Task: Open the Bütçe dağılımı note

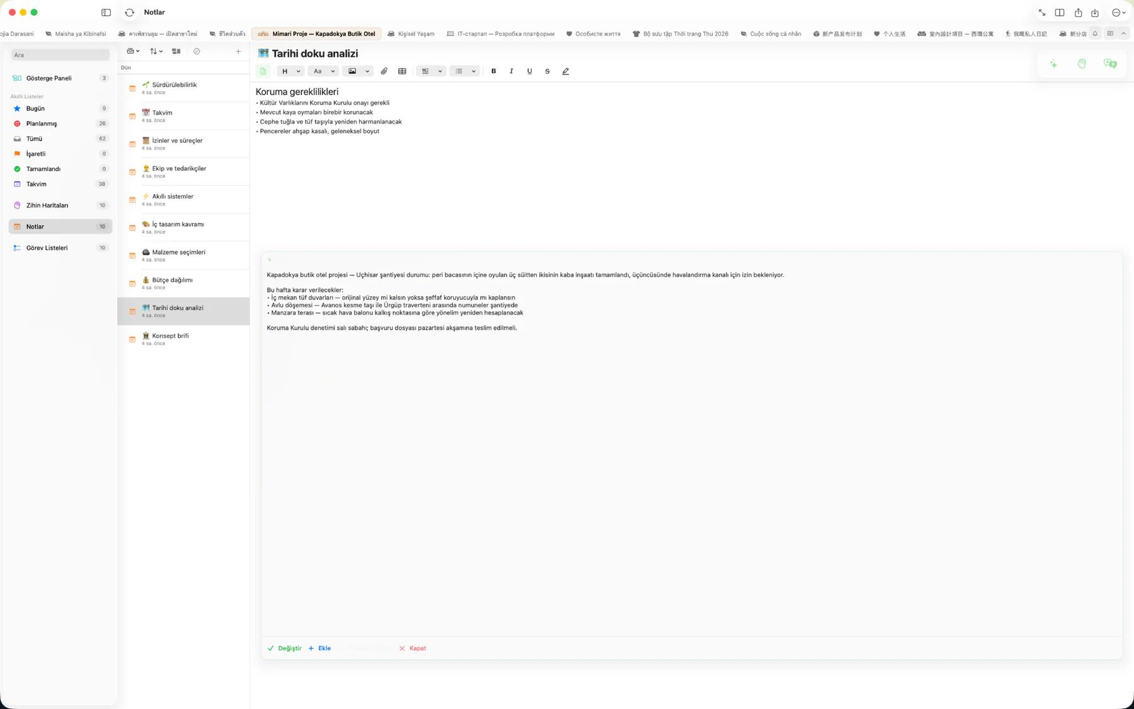Action: pos(183,284)
